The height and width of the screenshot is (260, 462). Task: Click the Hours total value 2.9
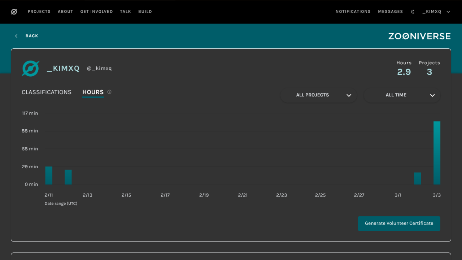tap(404, 72)
